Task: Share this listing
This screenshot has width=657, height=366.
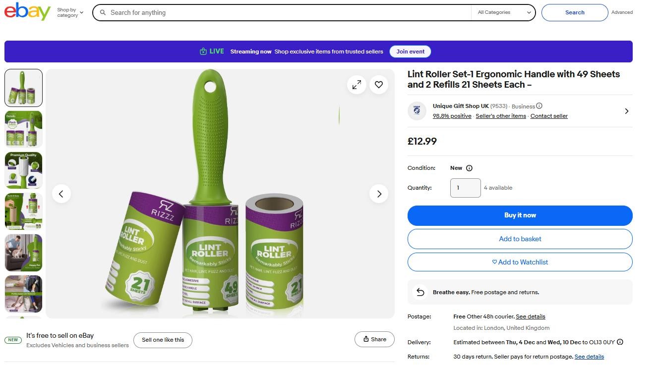Action: pos(374,339)
